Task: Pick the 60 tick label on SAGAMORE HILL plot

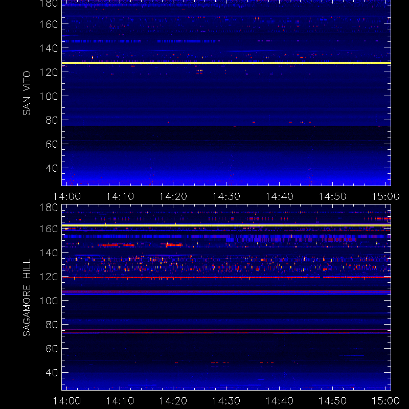Action: [52, 349]
